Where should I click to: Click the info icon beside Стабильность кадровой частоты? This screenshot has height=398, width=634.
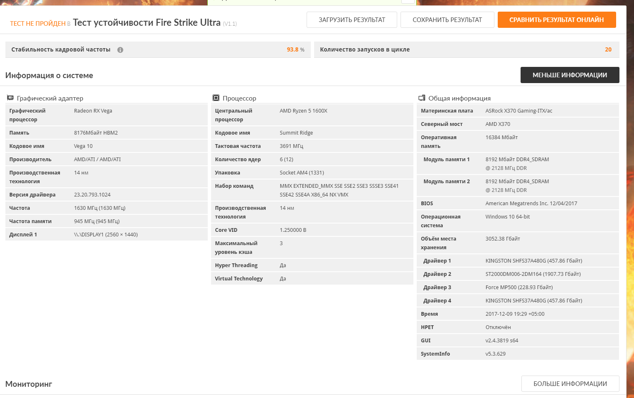pyautogui.click(x=120, y=50)
